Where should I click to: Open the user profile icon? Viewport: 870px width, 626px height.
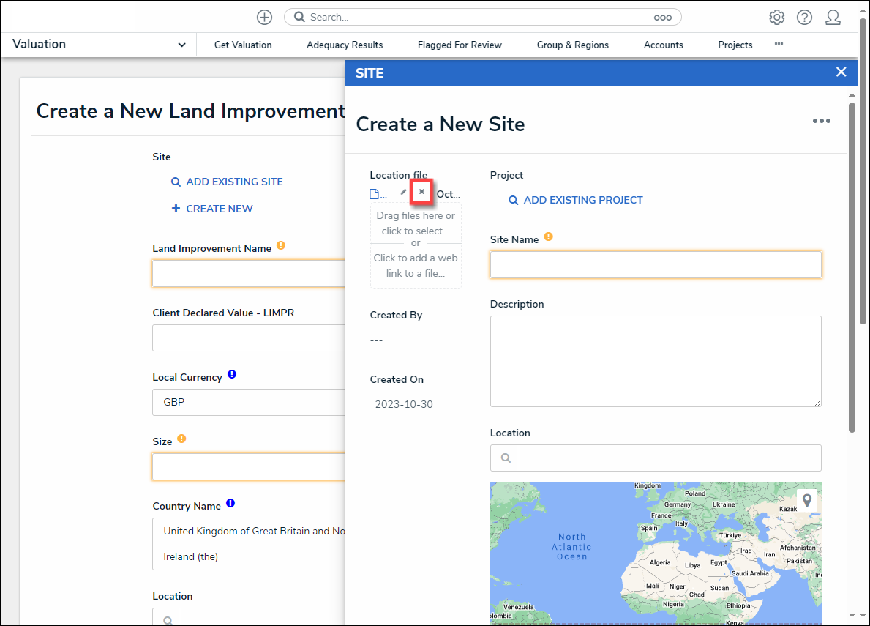tap(833, 17)
